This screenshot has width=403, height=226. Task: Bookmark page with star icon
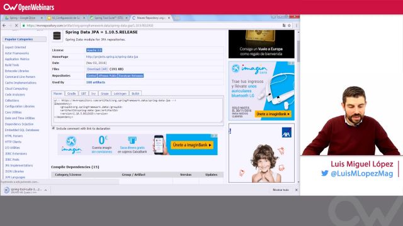[x=289, y=25]
